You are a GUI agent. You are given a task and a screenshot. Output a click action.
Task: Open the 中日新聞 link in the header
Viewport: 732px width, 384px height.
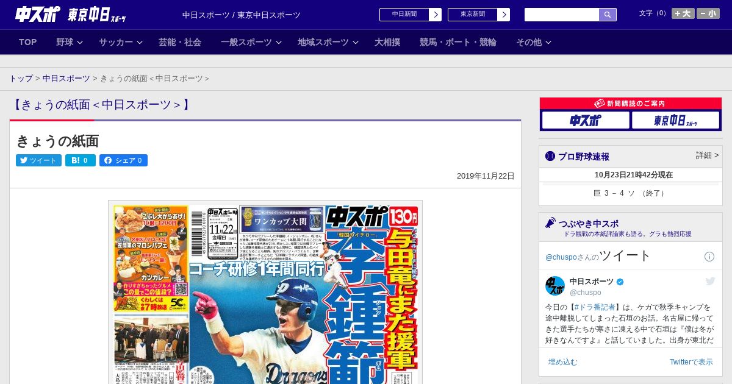404,15
